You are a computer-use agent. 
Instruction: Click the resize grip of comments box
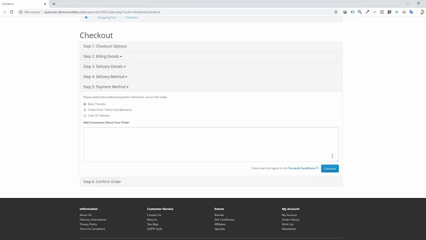click(337, 160)
